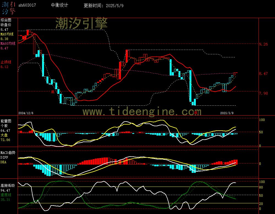The image size is (275, 214).
Task: Select the MA60均线 legend label
Action: click(x=8, y=43)
